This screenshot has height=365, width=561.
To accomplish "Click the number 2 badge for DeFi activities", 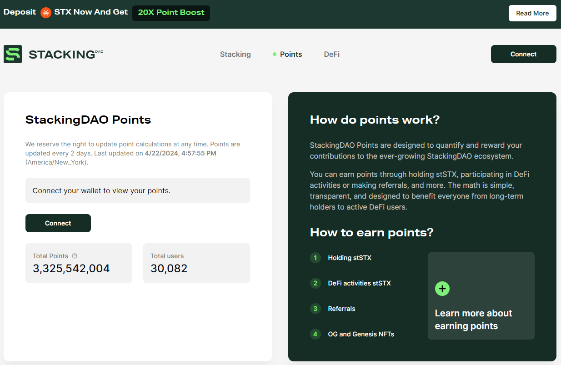I will click(316, 283).
